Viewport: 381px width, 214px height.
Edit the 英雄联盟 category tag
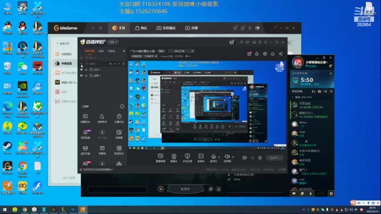tap(144, 56)
